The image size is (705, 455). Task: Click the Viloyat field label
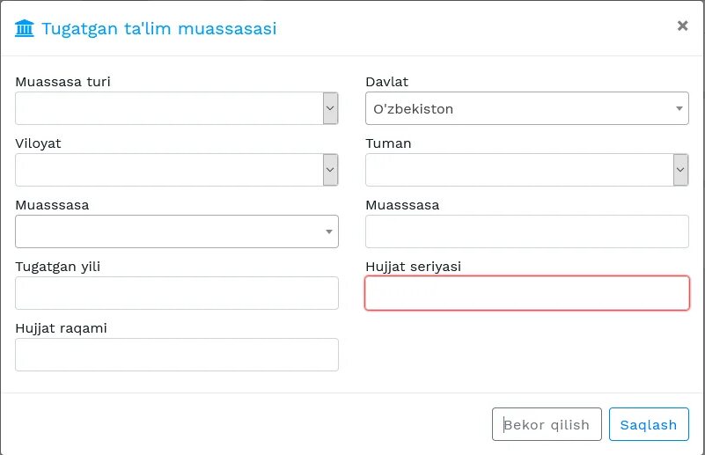coord(38,143)
